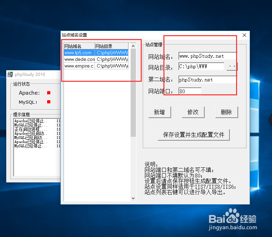Focus the 第二域名 input field

pyautogui.click(x=208, y=80)
